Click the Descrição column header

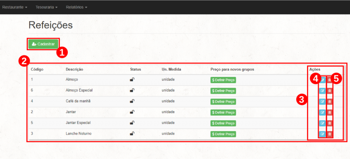tap(74, 69)
